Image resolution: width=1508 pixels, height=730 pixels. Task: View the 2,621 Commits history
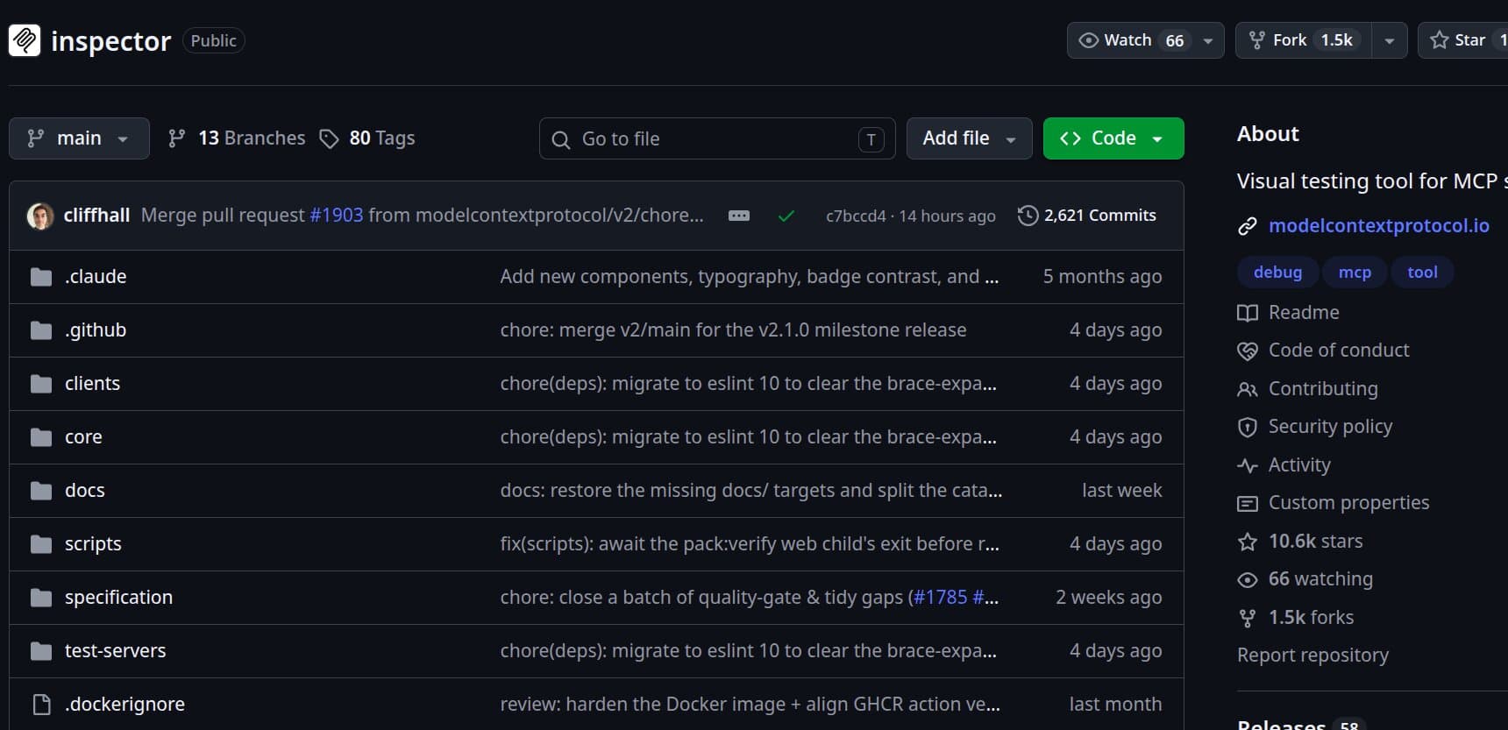click(x=1087, y=216)
